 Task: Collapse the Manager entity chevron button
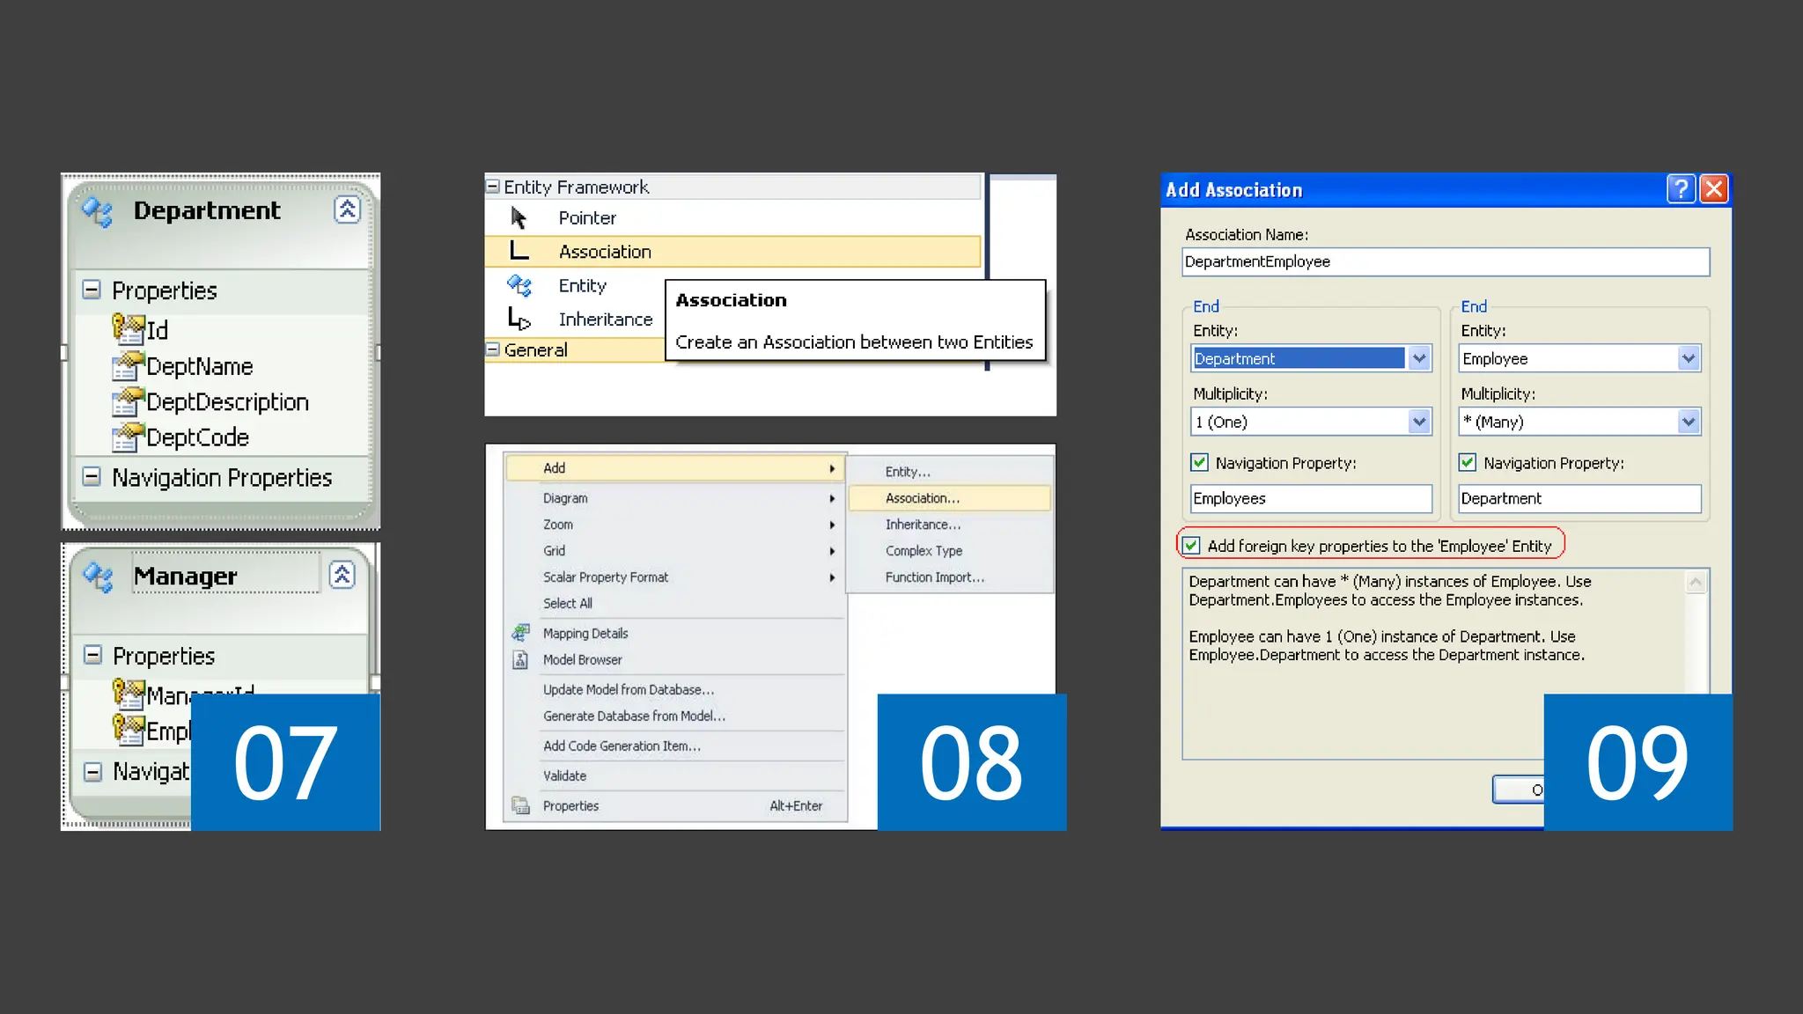[x=342, y=575]
